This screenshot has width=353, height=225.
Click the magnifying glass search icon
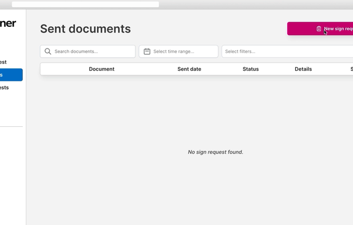(48, 51)
